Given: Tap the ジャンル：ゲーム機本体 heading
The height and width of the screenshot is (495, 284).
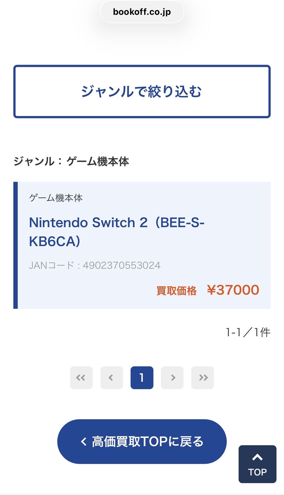Looking at the screenshot, I should 71,161.
